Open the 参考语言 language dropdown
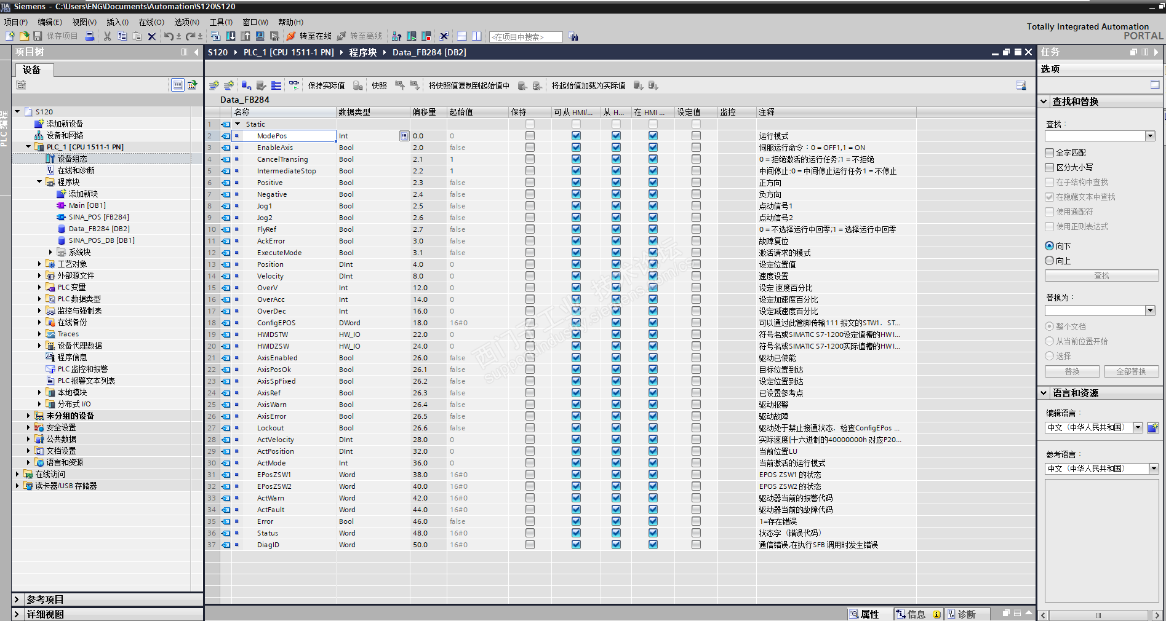 [1154, 469]
